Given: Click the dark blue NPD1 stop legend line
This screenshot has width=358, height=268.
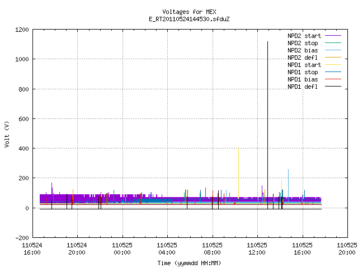Looking at the screenshot, I should (x=333, y=72).
